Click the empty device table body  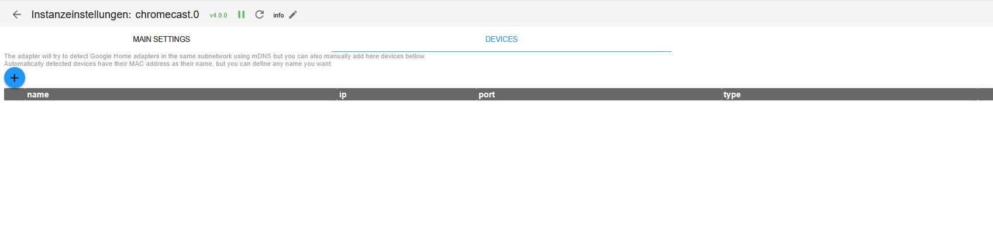pos(496,175)
